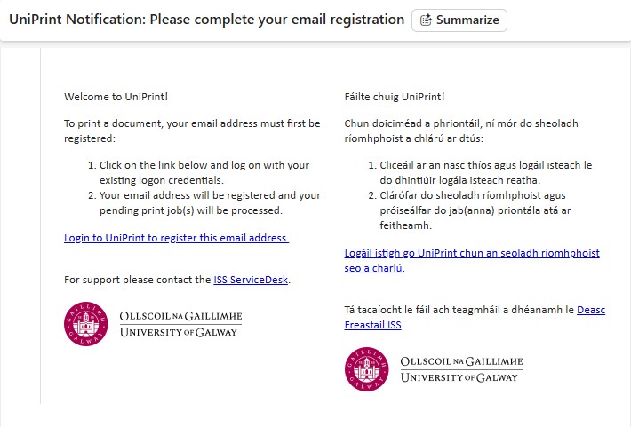Click the right University of Galway crest

[366, 368]
